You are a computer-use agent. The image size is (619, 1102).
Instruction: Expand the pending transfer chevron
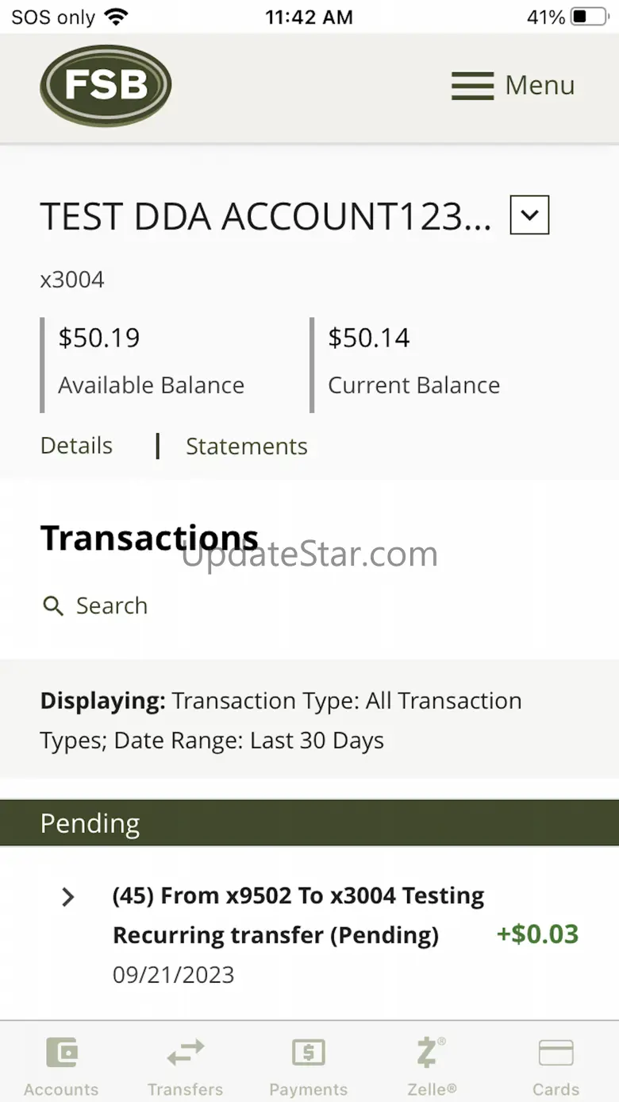click(x=68, y=897)
